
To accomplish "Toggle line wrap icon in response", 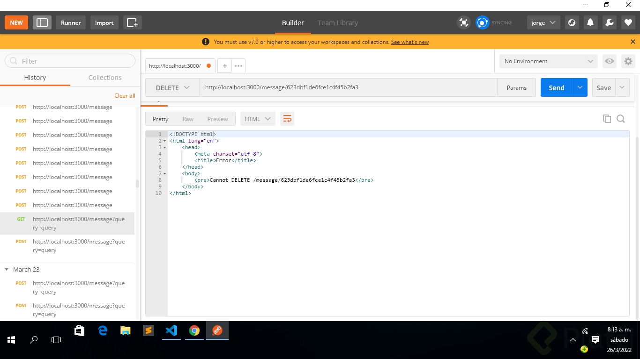I will (287, 119).
